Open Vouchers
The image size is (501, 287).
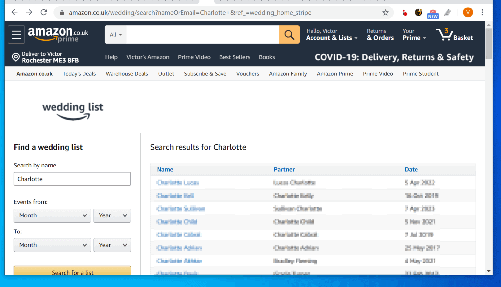pos(248,74)
